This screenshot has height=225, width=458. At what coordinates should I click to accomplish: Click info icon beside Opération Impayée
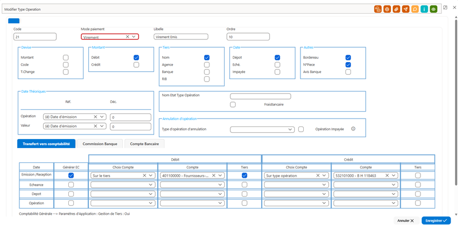(x=353, y=129)
